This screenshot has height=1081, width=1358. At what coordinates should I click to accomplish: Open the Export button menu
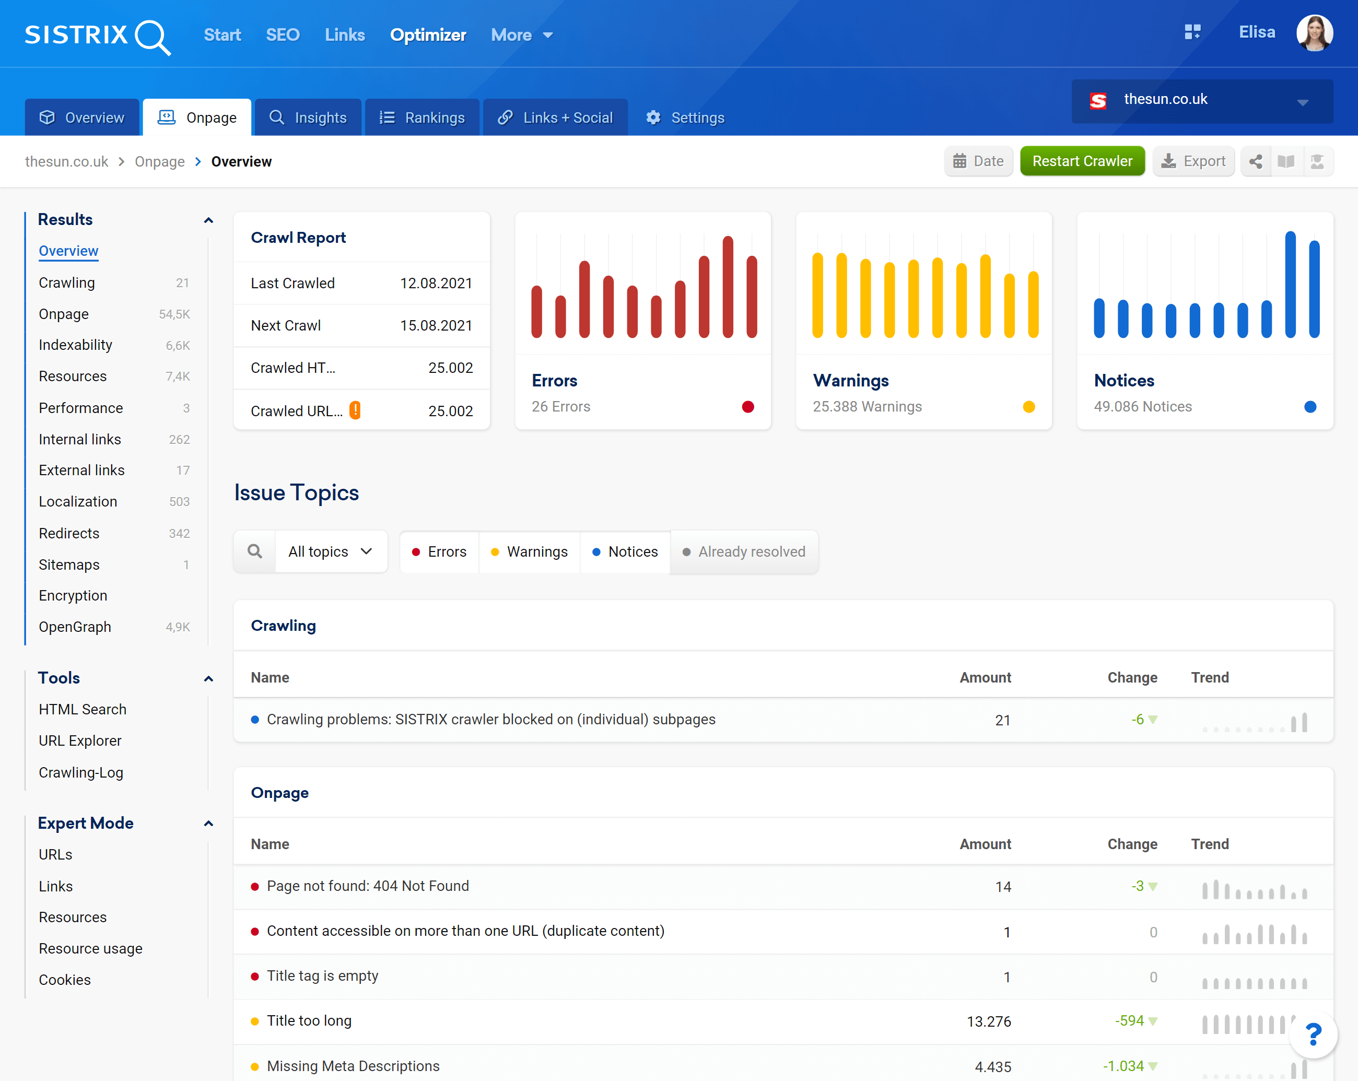[1193, 162]
